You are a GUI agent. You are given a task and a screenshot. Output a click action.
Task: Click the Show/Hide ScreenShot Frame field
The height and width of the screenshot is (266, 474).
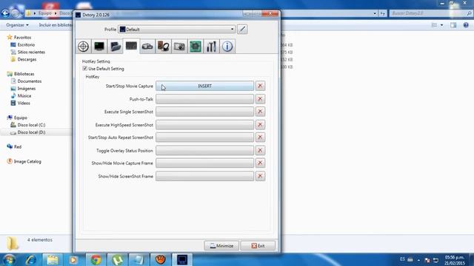(x=204, y=176)
